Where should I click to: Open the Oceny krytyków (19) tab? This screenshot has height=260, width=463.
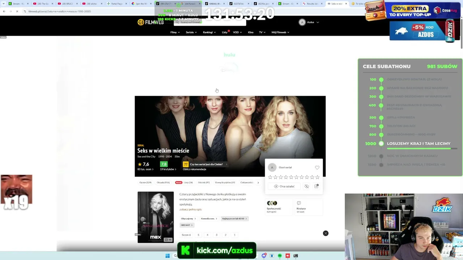tap(225, 182)
